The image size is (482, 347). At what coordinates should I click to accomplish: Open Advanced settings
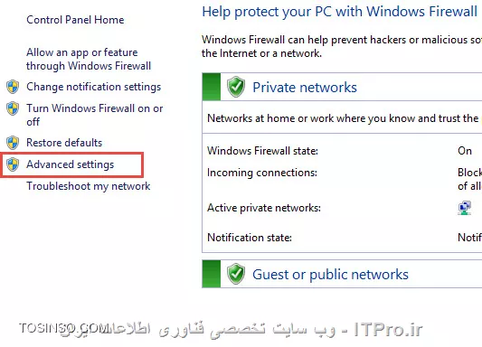coord(71,164)
